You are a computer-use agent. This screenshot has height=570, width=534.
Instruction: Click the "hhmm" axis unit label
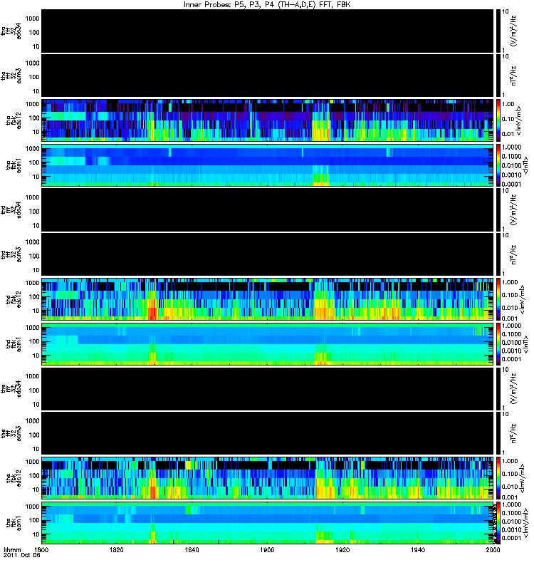coord(12,550)
